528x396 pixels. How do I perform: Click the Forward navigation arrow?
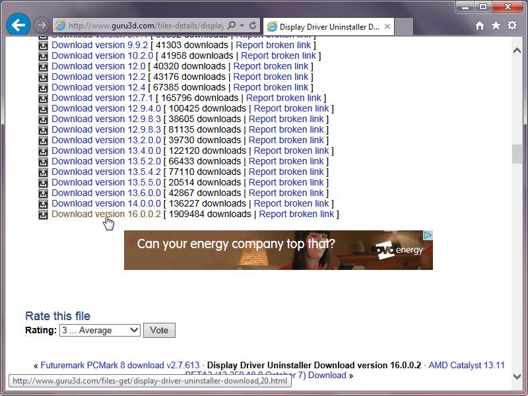42,25
